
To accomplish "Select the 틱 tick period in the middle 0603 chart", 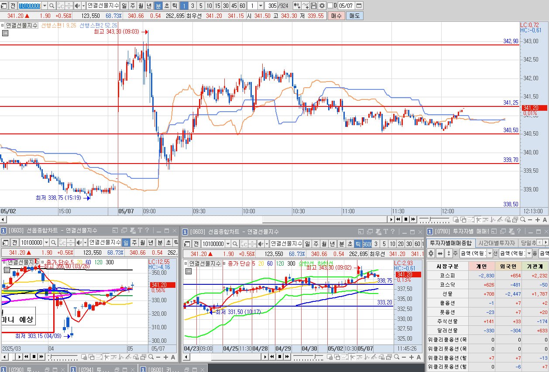I will pyautogui.click(x=358, y=244).
